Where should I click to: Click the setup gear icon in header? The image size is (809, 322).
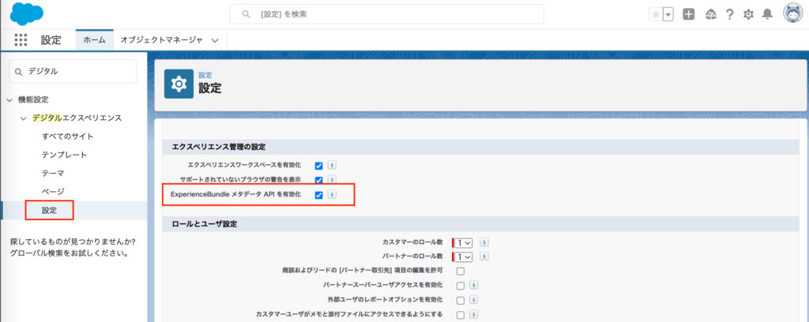(x=748, y=14)
